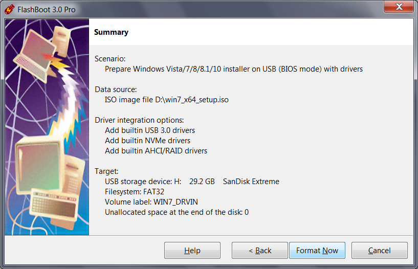Click the Summary heading
Image resolution: width=418 pixels, height=269 pixels.
click(x=111, y=32)
